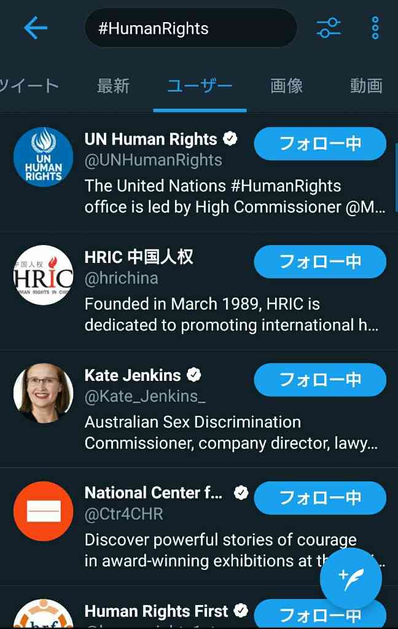The image size is (398, 629).
Task: Switch to the 動画 tab
Action: (x=366, y=86)
